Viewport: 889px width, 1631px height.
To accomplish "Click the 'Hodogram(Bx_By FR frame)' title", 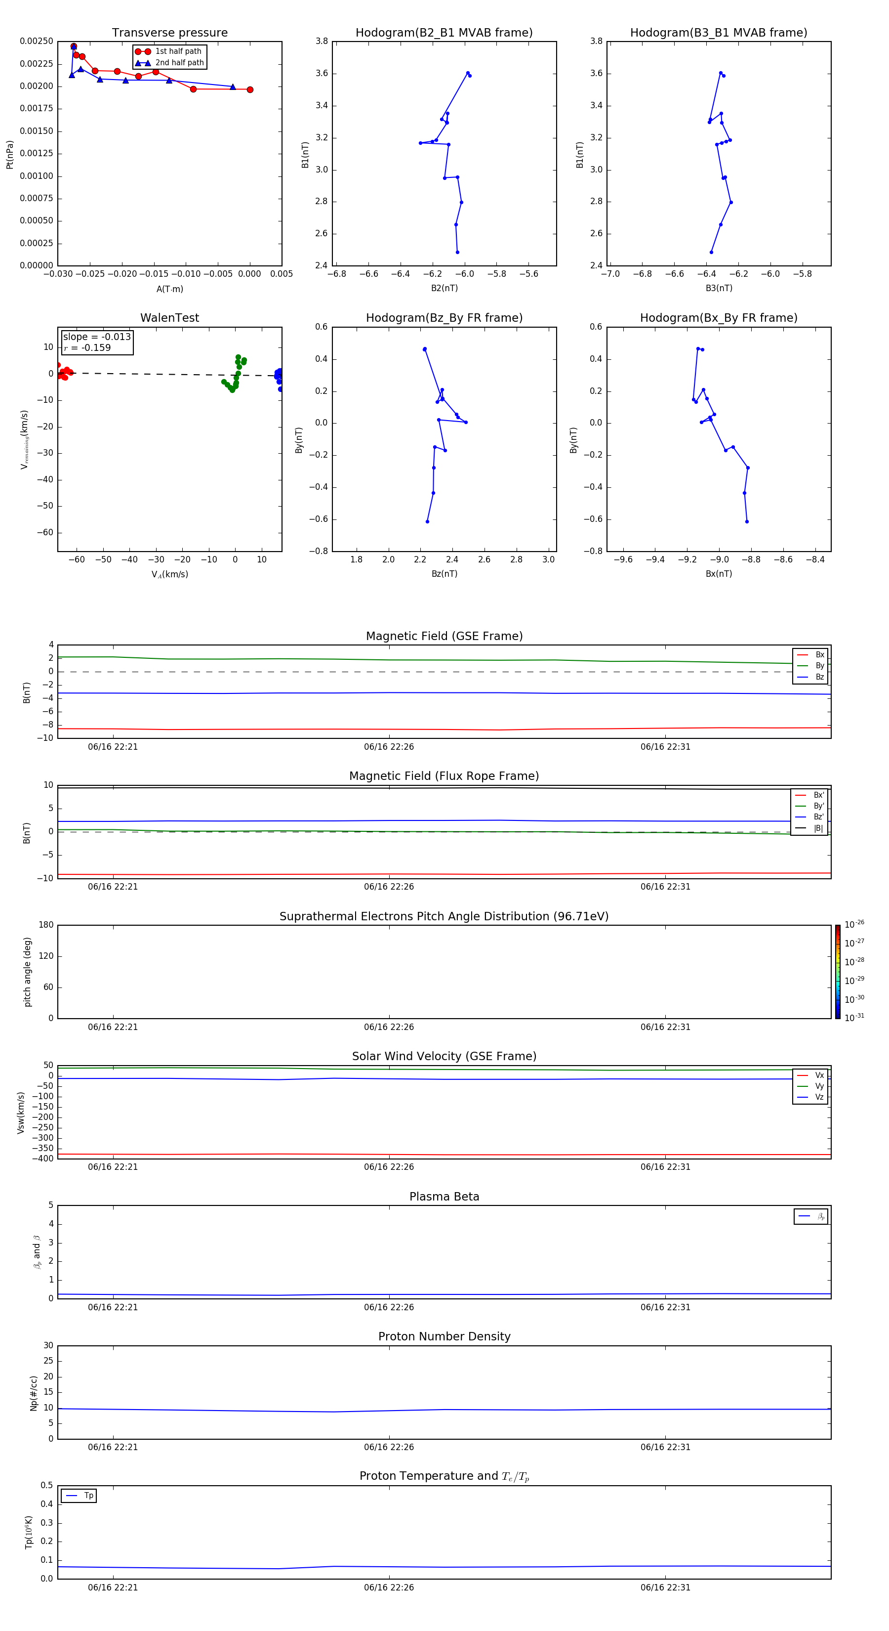I will tap(719, 318).
